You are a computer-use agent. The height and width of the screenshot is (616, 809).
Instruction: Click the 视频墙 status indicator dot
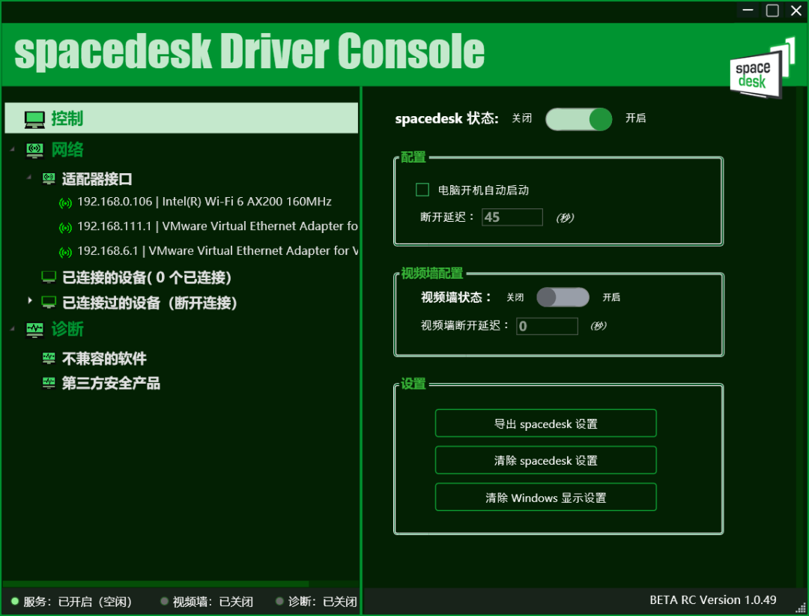(x=164, y=601)
